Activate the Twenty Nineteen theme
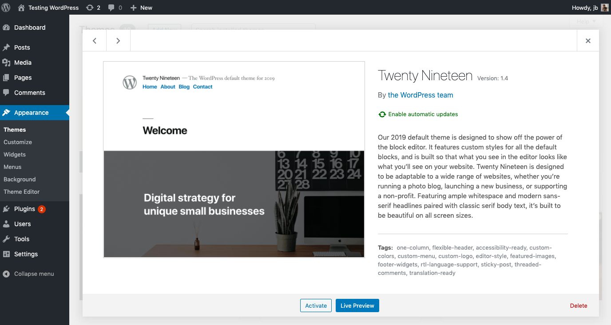Image resolution: width=611 pixels, height=325 pixels. (x=316, y=305)
